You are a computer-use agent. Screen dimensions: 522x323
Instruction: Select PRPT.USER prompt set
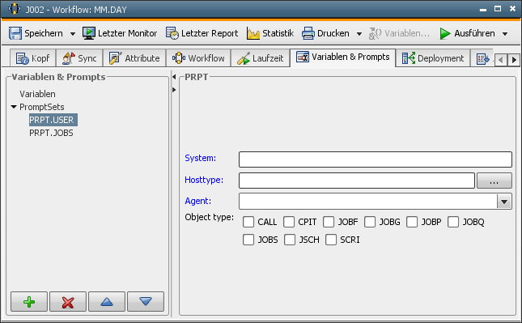coord(53,120)
